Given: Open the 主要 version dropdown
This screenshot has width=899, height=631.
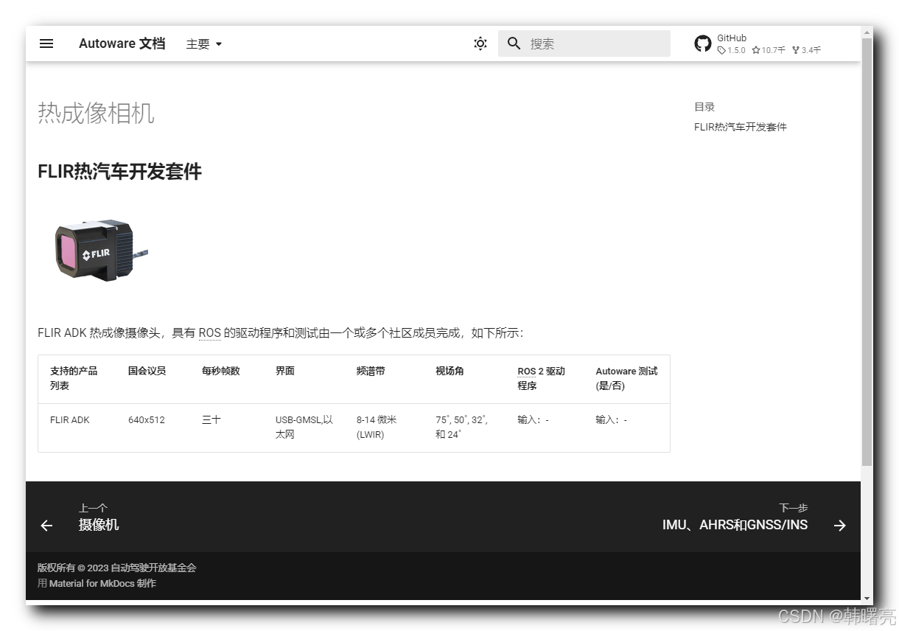Looking at the screenshot, I should (204, 43).
